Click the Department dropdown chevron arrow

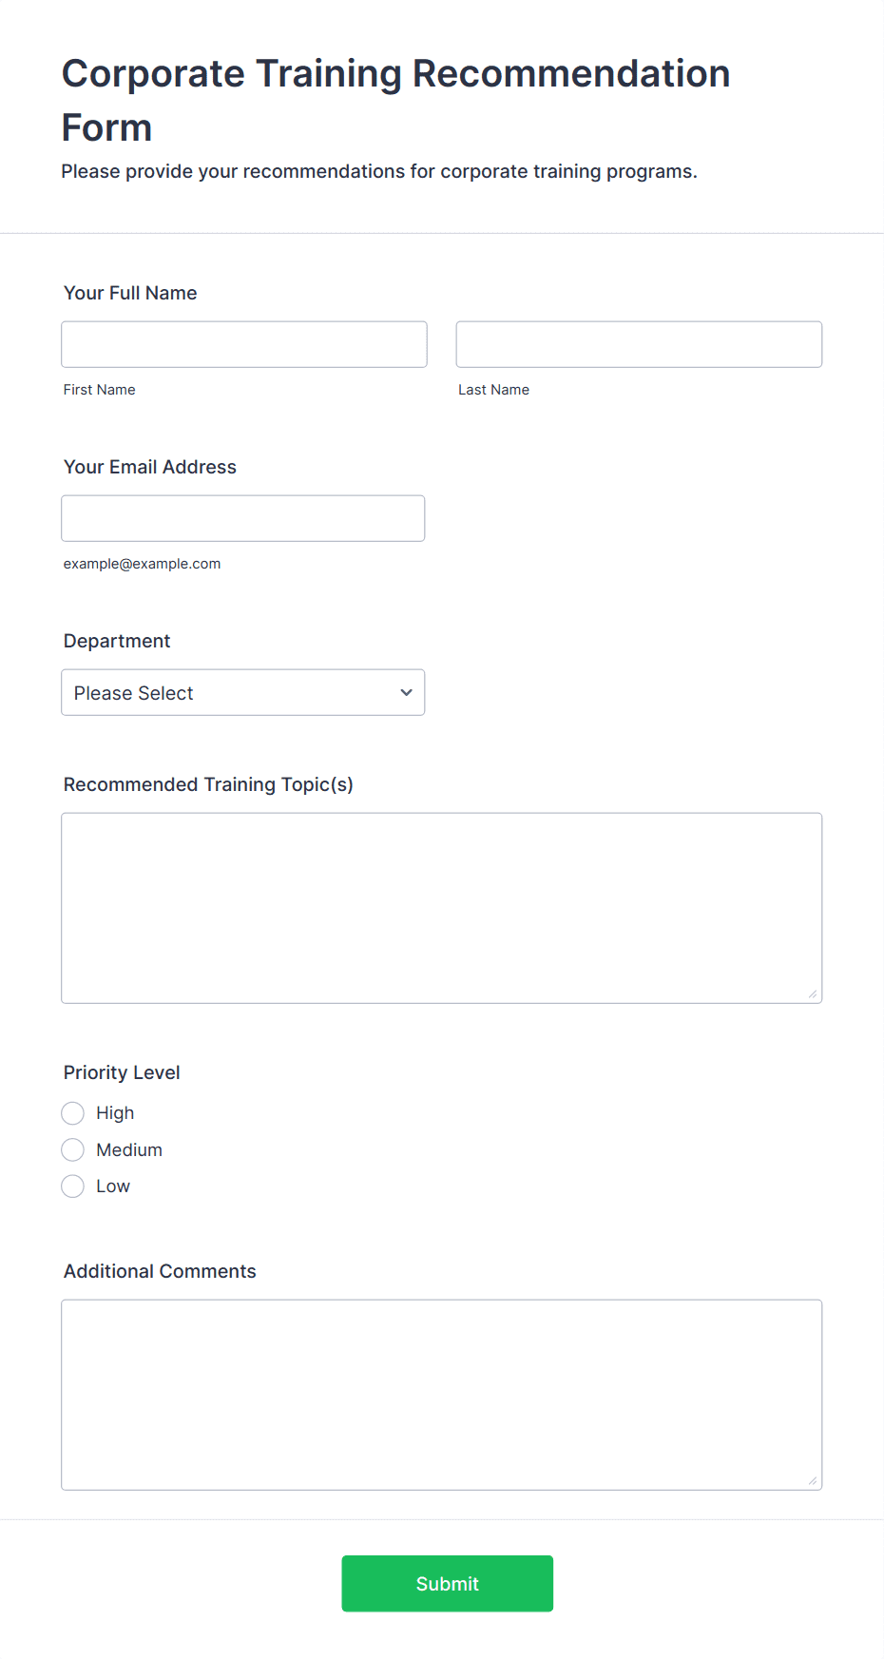click(406, 692)
